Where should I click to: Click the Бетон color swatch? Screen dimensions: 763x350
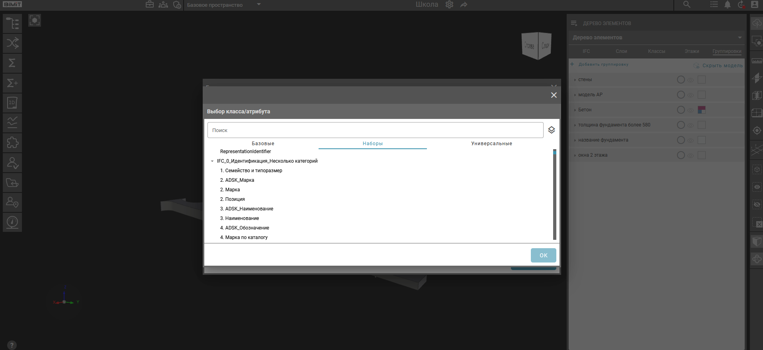[701, 110]
